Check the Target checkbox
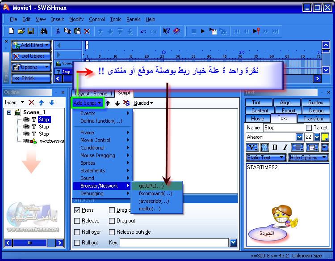Screen dimensions: 335x261 (309, 128)
